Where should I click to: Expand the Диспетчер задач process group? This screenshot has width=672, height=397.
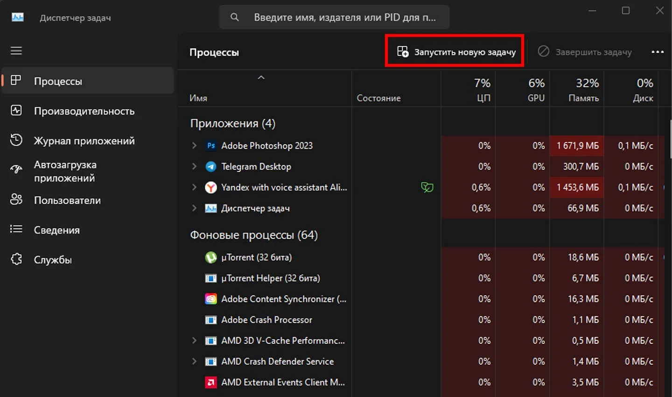pyautogui.click(x=194, y=208)
